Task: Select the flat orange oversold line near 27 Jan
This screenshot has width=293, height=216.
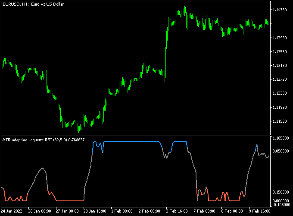Action: (70, 201)
